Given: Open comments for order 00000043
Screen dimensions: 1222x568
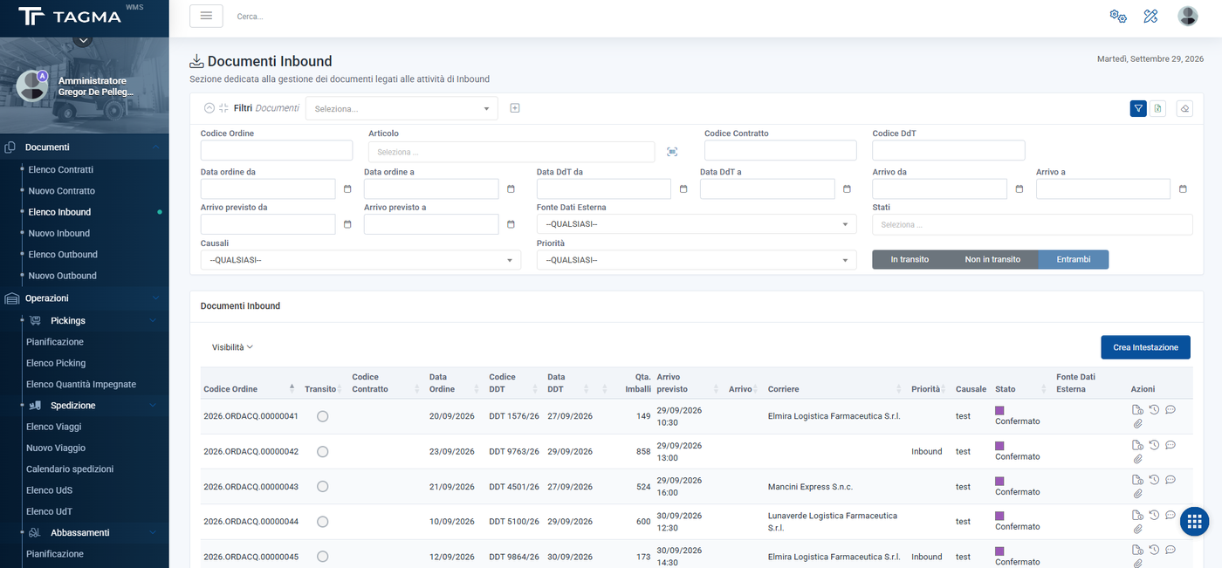Looking at the screenshot, I should point(1171,480).
